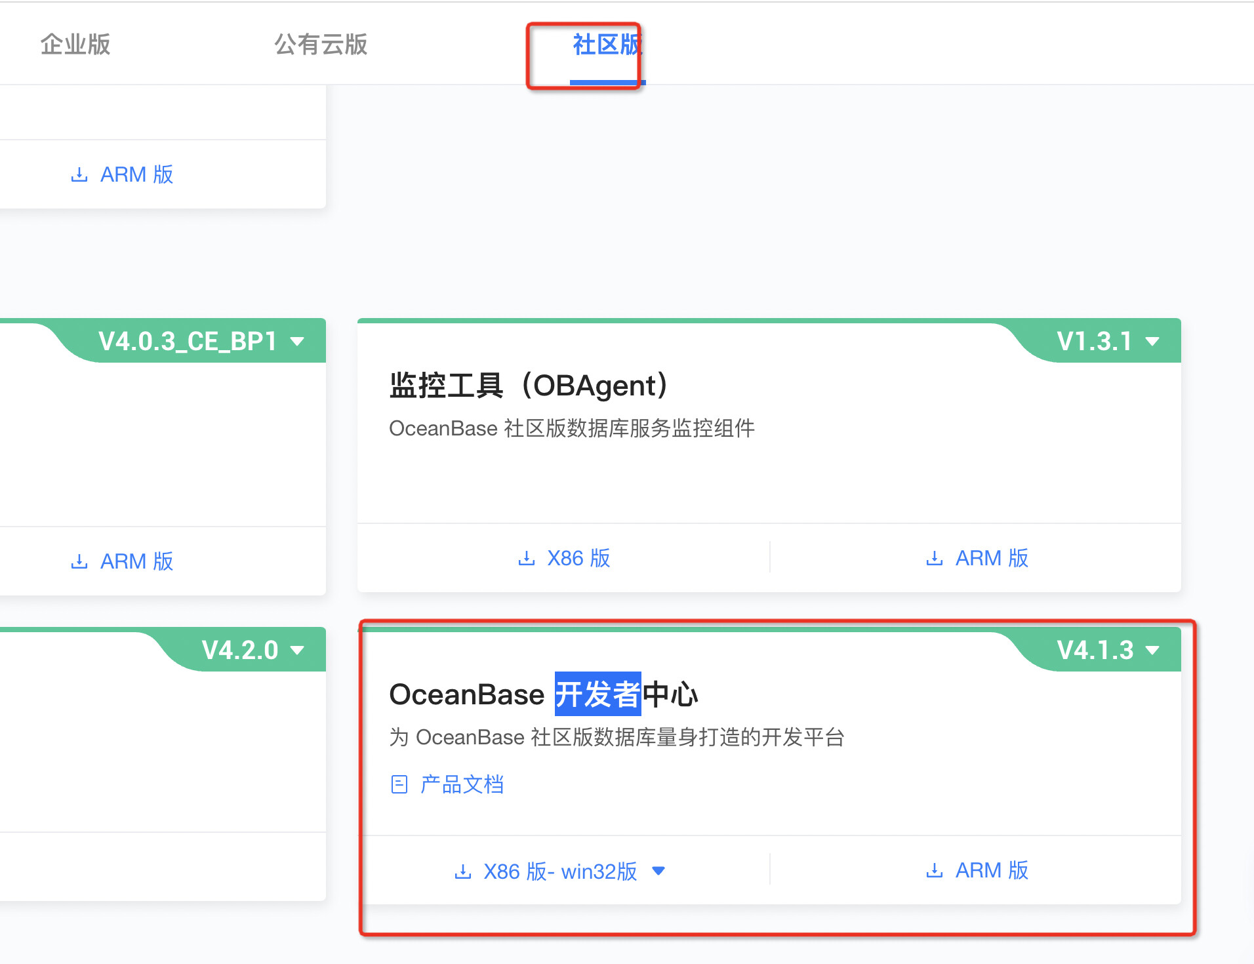1254x964 pixels.
Task: Download OceanBase 开发者中心 ARM 版
Action: tap(977, 870)
